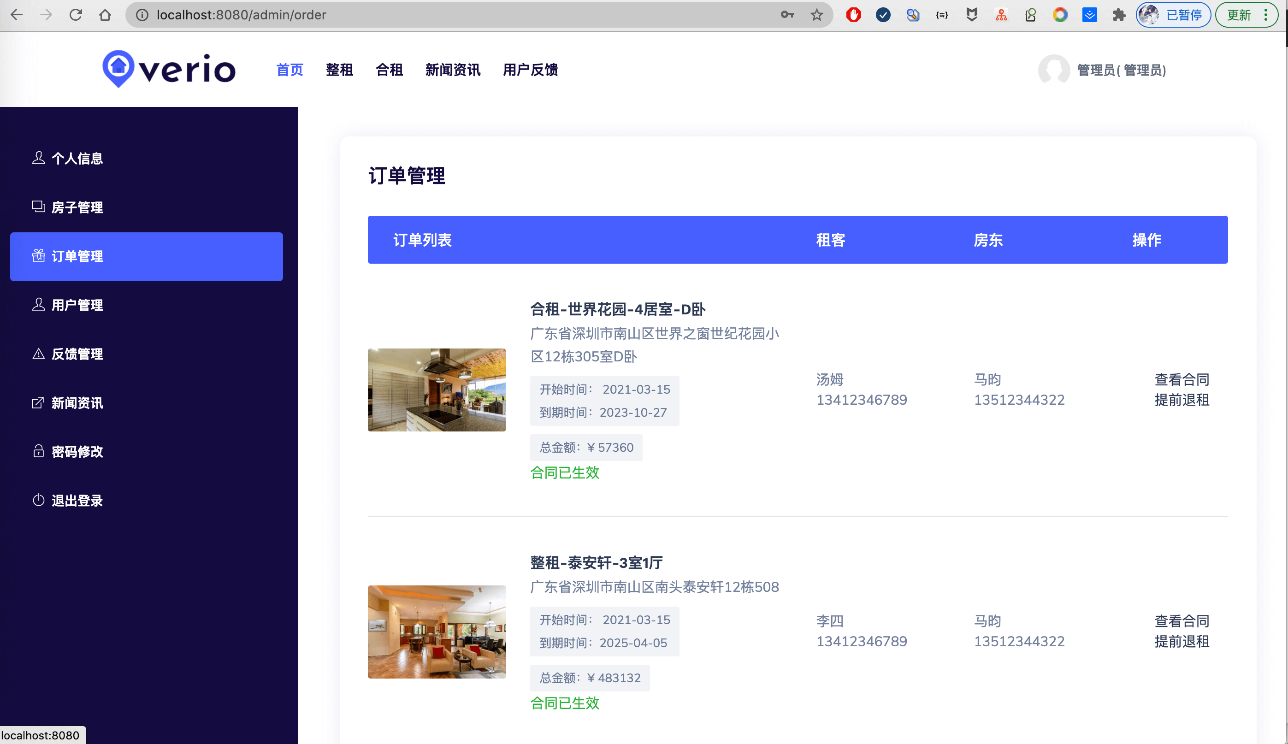Screen dimensions: 1288x744
Task: Open browser three-dot menu next to 更新
Action: pyautogui.click(x=1266, y=15)
